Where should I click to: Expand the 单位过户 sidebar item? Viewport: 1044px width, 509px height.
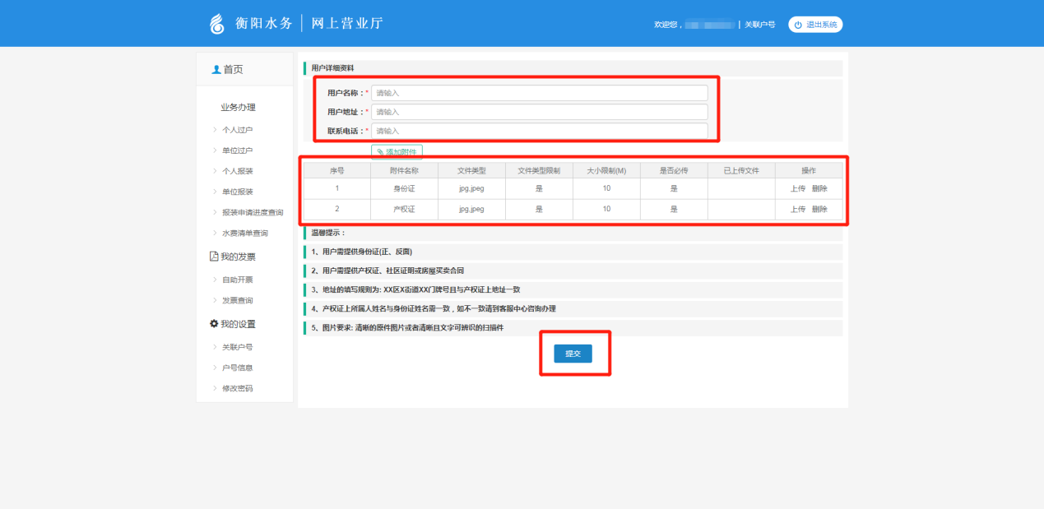pyautogui.click(x=237, y=150)
